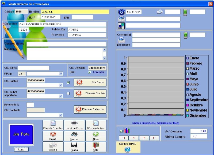Click the Población field ATARFE
Viewport: 214px width, 155px height.
pos(87,30)
